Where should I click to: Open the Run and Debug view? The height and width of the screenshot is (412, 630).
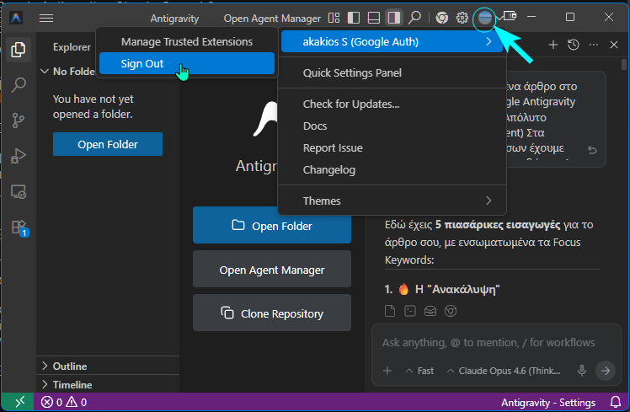[19, 156]
